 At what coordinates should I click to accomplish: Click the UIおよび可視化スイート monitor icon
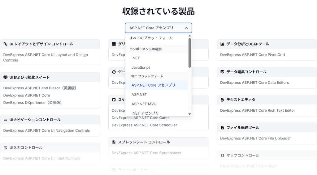pyautogui.click(x=6, y=77)
